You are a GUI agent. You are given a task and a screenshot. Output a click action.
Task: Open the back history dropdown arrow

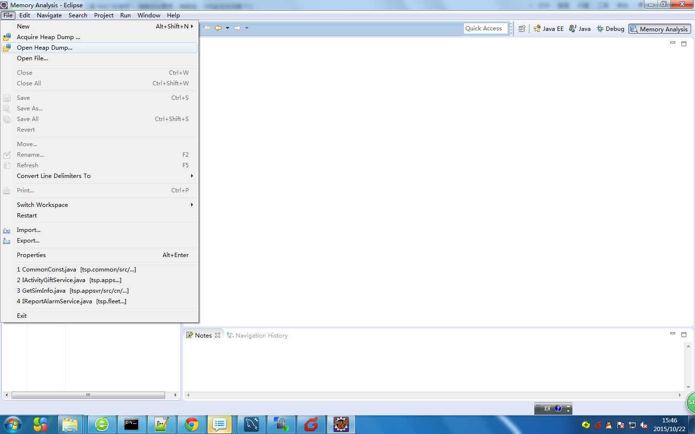[x=227, y=28]
